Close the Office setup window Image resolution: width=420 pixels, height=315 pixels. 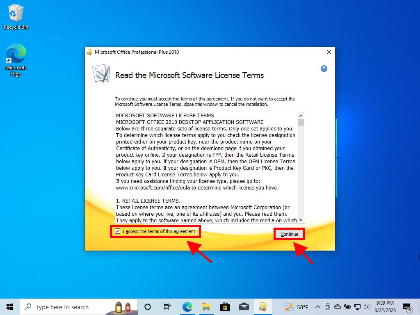[x=329, y=52]
